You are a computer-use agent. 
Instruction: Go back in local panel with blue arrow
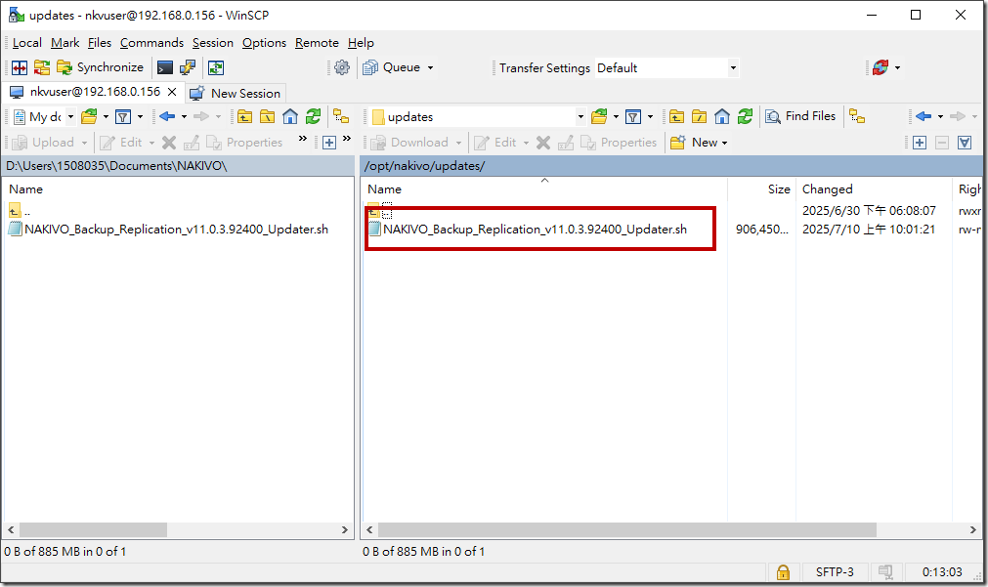tap(167, 116)
